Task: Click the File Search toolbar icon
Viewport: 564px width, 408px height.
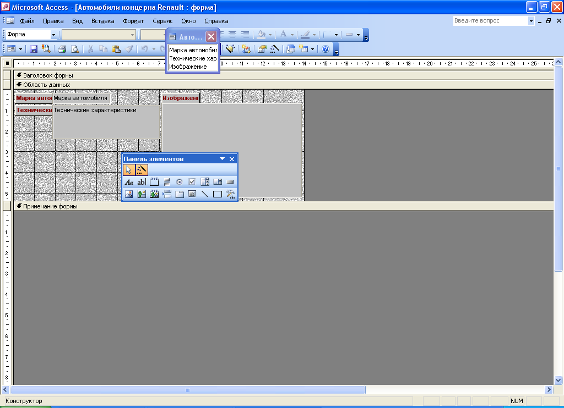Action: pyautogui.click(x=46, y=49)
